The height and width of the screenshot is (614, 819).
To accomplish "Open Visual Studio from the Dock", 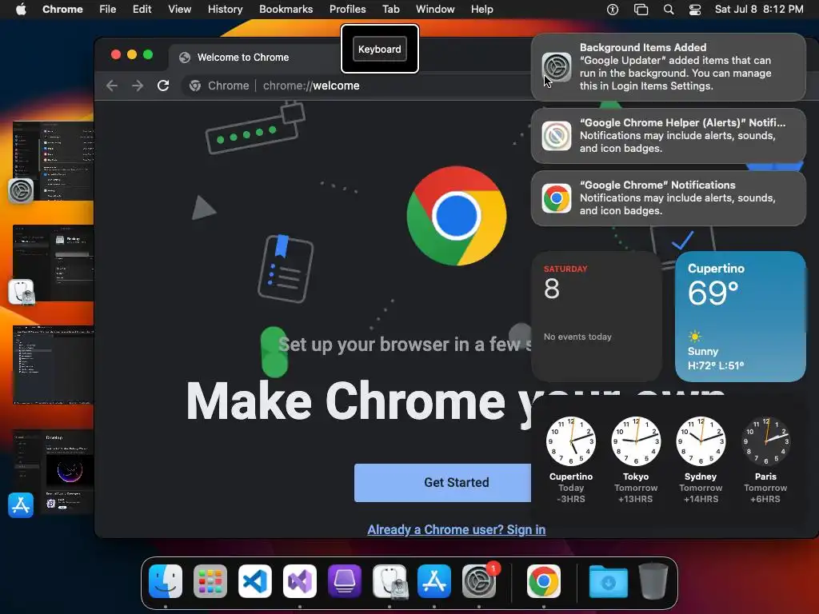I will click(300, 581).
